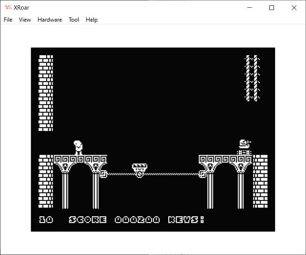This screenshot has height=255, width=306.
Task: Open the Hardware menu
Action: (50, 20)
